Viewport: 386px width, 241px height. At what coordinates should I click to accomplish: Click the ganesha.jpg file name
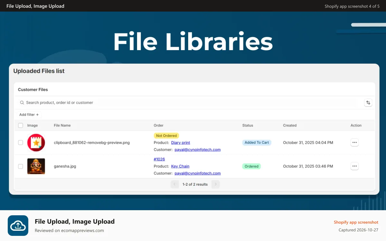point(65,166)
